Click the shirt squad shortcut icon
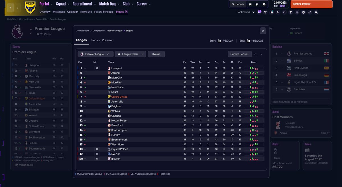Screen dimensions: 342x187 265,12
